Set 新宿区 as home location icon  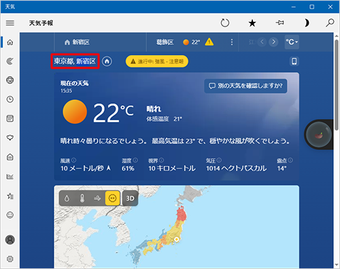tap(107, 61)
